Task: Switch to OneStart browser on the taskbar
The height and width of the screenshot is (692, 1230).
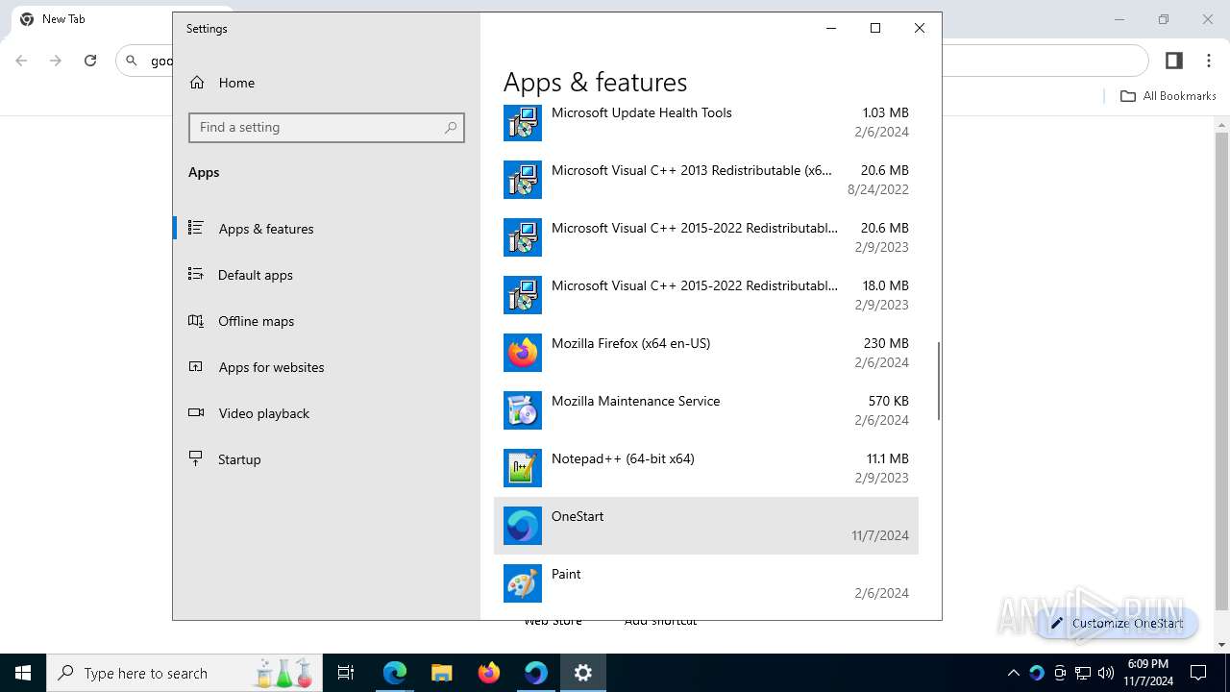Action: tap(536, 673)
